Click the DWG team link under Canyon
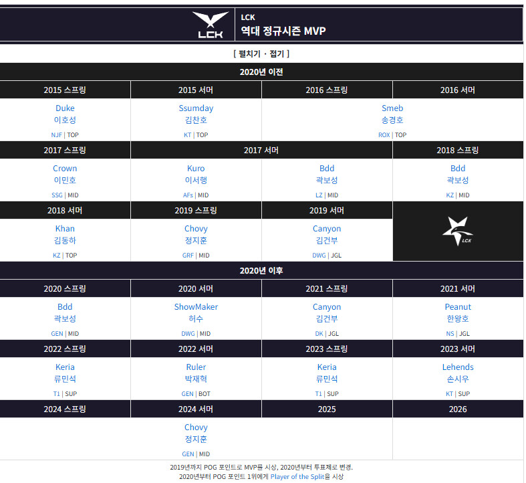This screenshot has height=483, width=526. coord(319,256)
